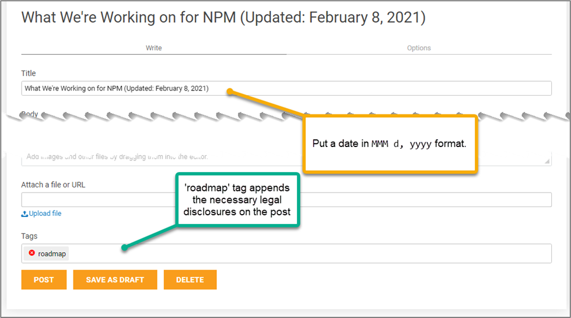The image size is (571, 318).
Task: Click the Upload file link
Action: [x=45, y=214]
